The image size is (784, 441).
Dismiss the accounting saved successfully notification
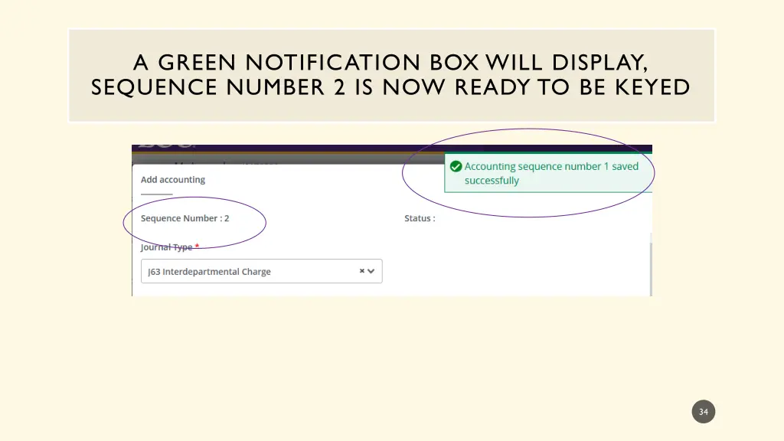547,173
